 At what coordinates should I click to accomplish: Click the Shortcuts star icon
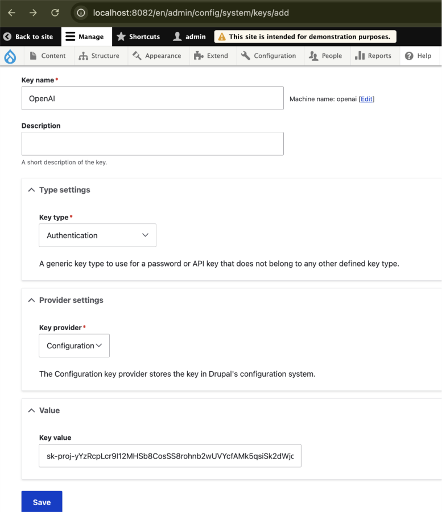tap(121, 36)
